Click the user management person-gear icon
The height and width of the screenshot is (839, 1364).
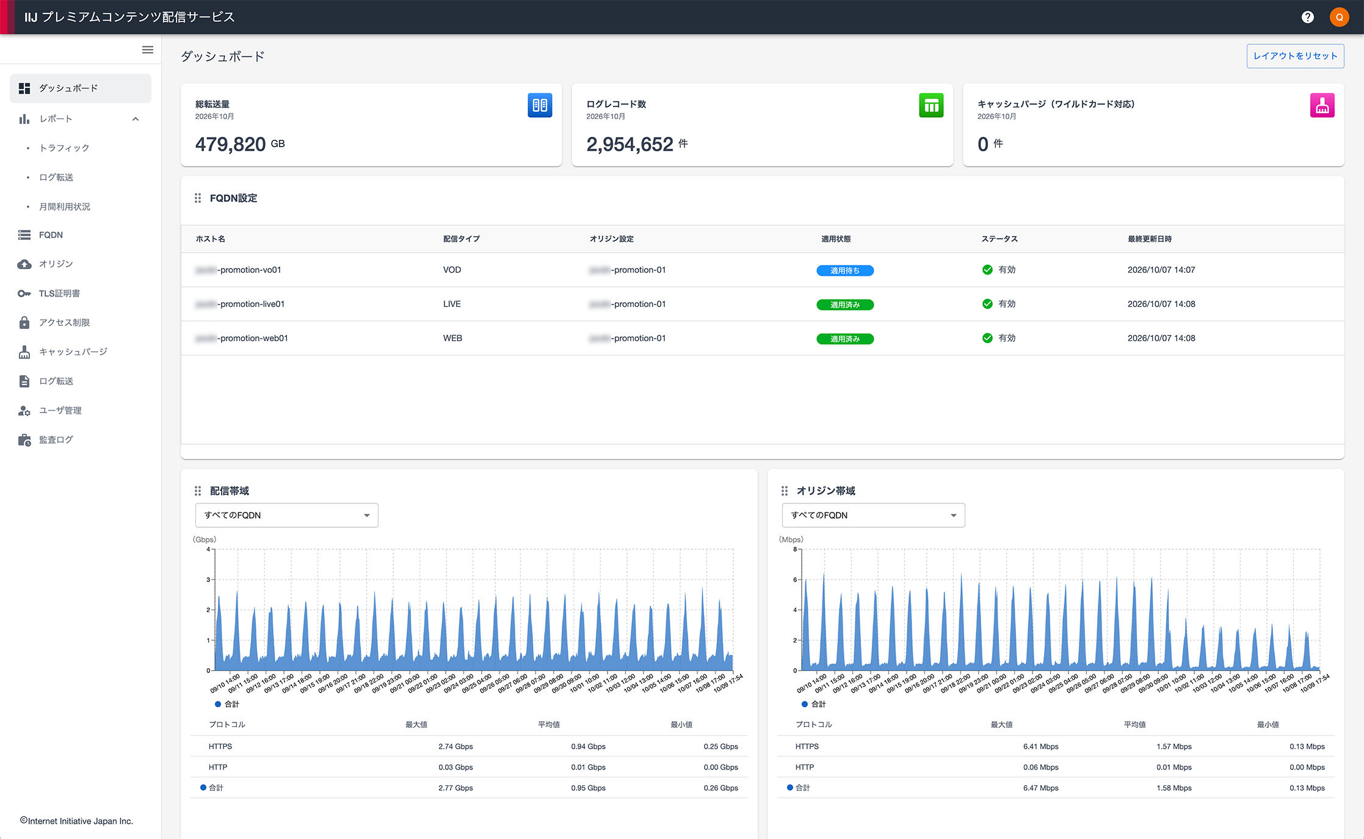click(x=24, y=411)
